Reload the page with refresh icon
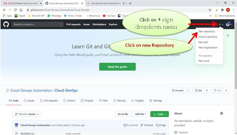Image resolution: width=237 pixels, height=135 pixels. coord(15,10)
